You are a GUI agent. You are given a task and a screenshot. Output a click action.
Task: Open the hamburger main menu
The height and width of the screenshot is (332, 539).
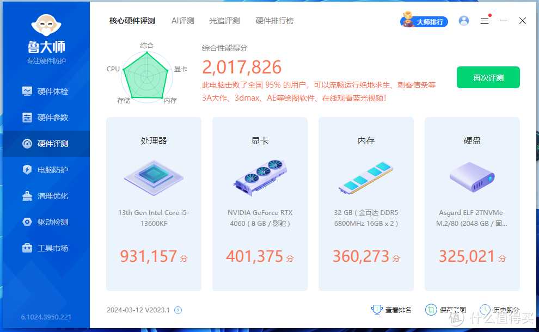(485, 21)
